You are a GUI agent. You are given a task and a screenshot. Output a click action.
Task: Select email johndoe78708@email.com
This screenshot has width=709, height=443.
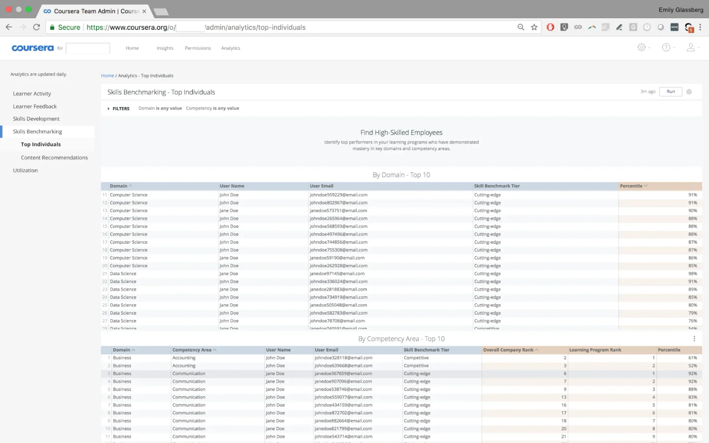coord(337,321)
